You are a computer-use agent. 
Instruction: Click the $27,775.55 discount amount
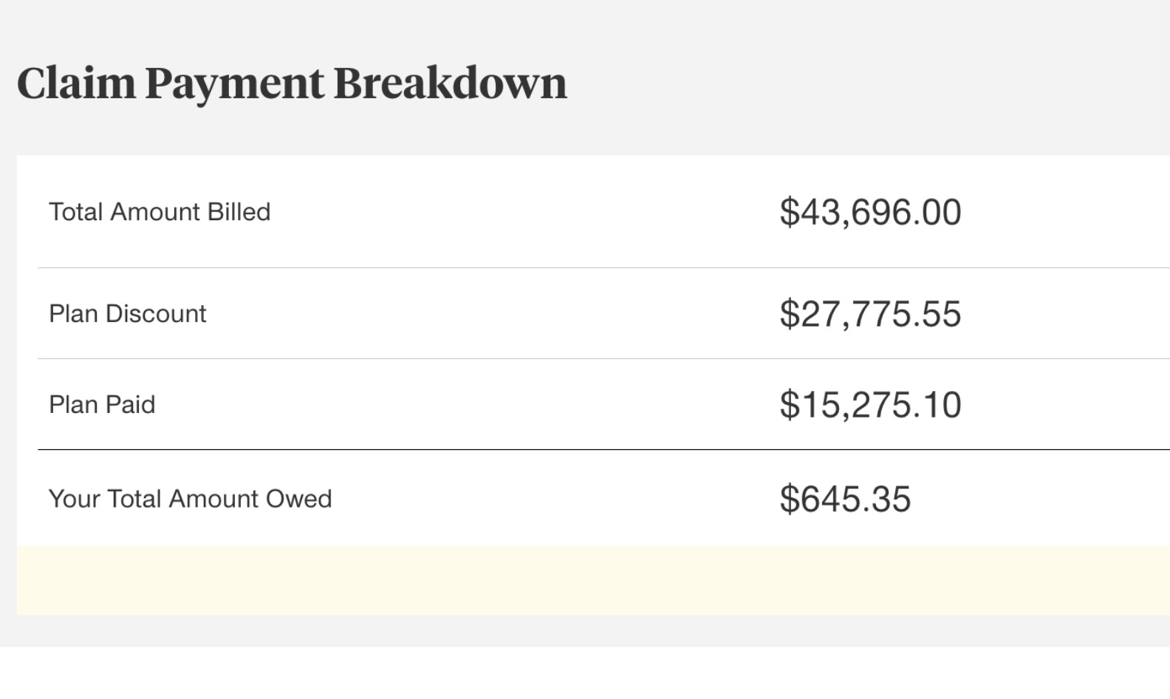870,314
